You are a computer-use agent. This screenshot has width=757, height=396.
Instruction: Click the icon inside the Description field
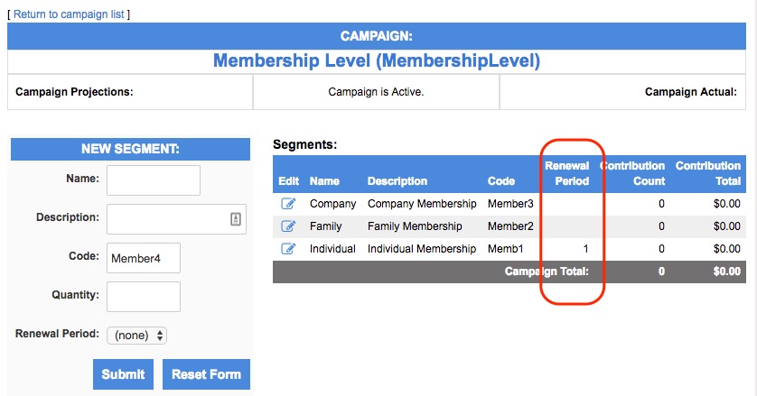[x=236, y=219]
